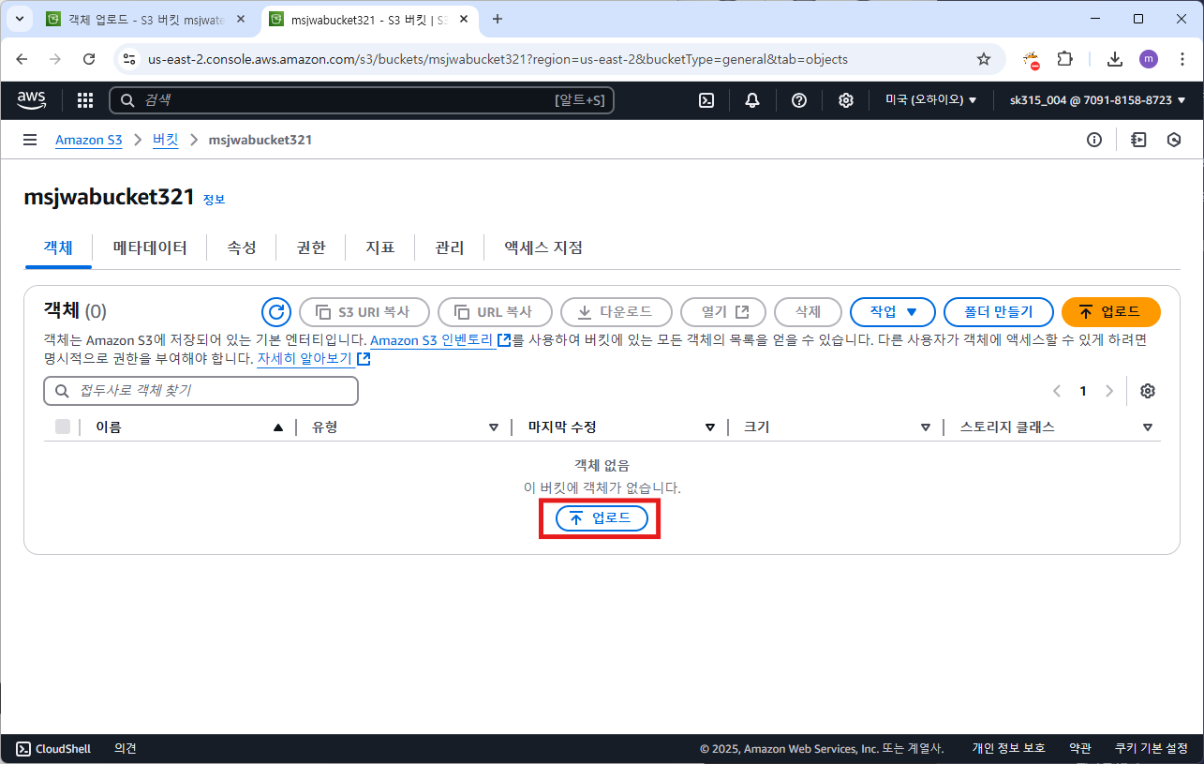Open 의견 feedback in footer
1204x764 pixels.
coord(126,749)
